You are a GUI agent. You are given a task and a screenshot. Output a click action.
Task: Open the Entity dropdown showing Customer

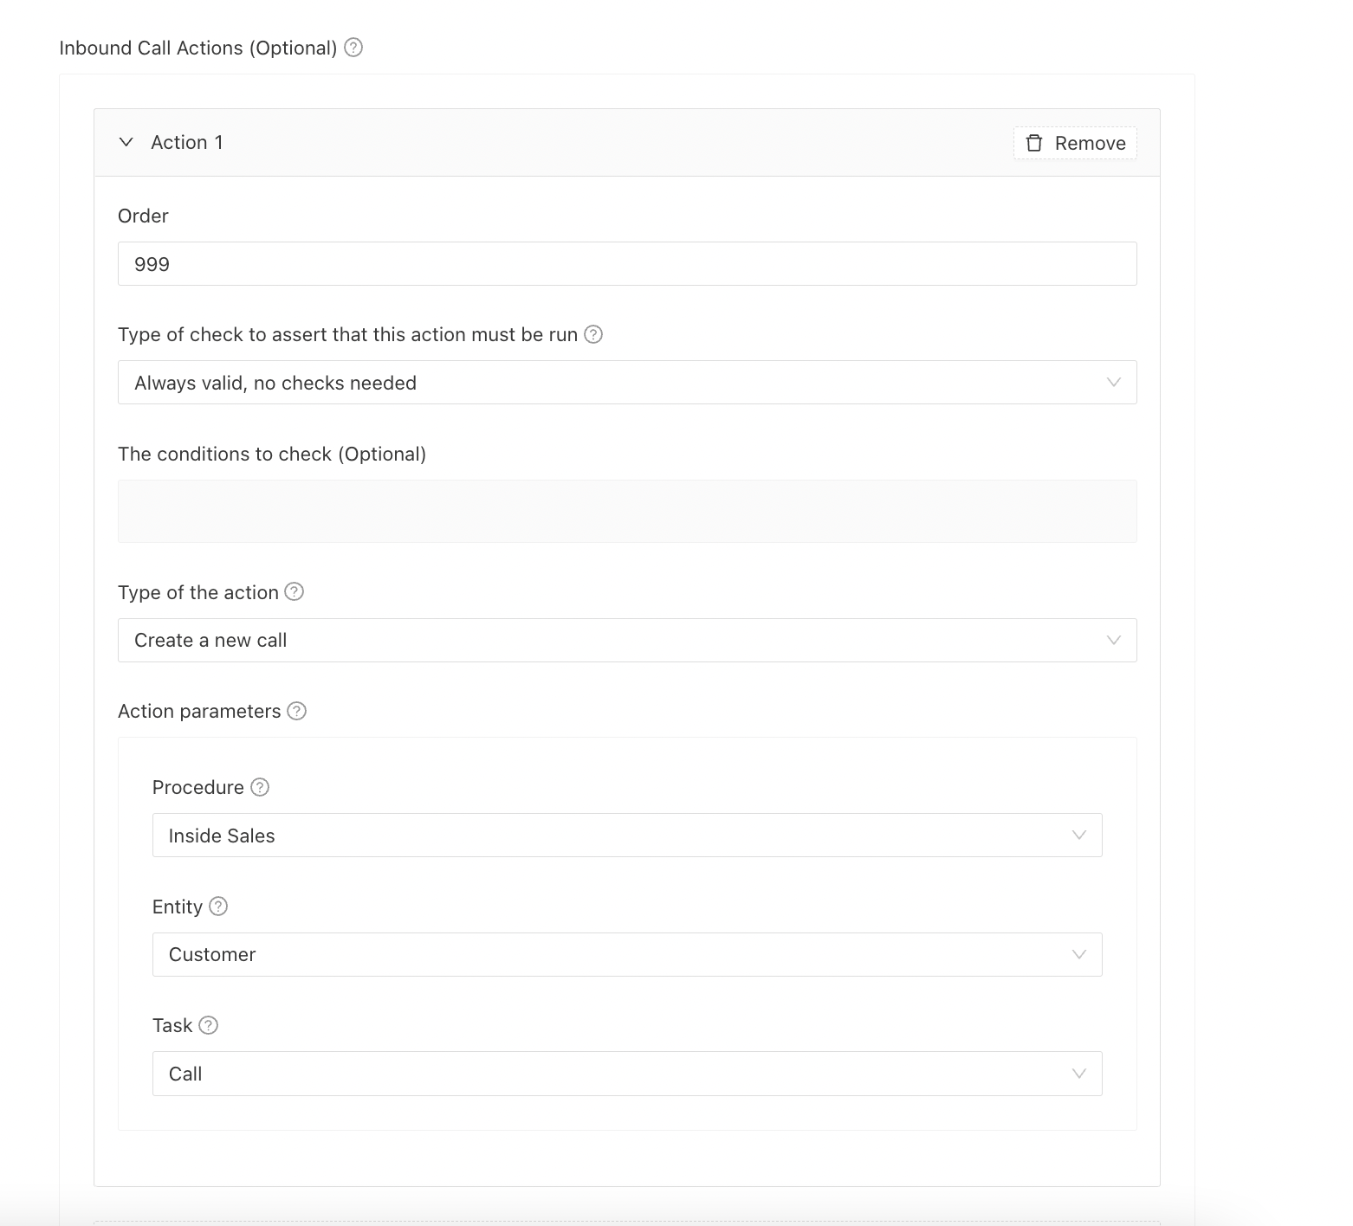(x=626, y=954)
